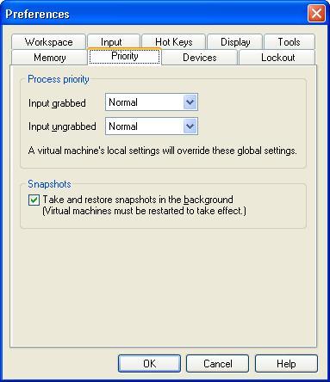Switch to the Workspace tab
The image size is (330, 382).
(x=48, y=42)
